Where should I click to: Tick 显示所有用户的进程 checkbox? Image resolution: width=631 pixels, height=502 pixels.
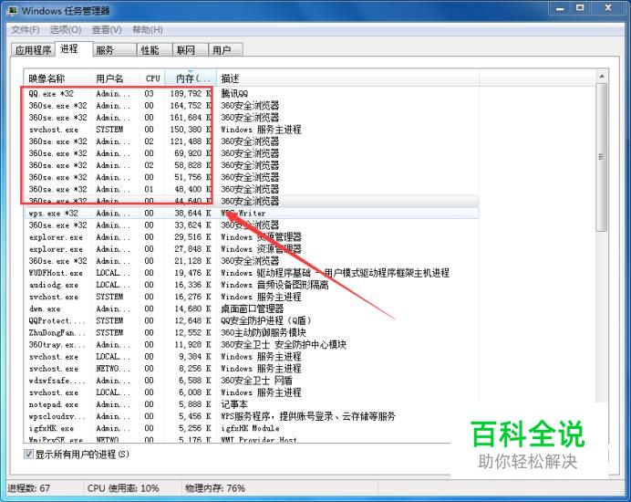coord(28,455)
